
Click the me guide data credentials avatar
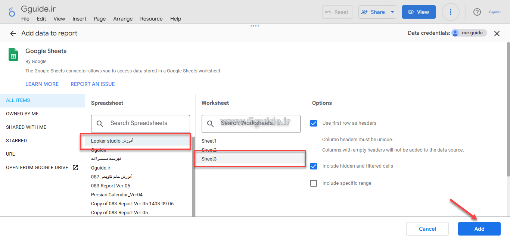point(455,33)
